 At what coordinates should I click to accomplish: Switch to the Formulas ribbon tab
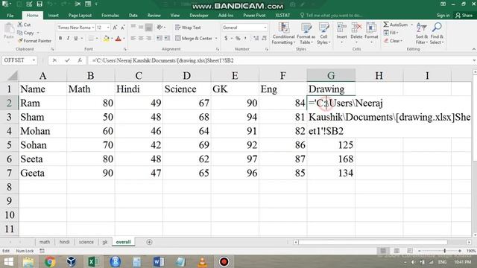tap(110, 15)
